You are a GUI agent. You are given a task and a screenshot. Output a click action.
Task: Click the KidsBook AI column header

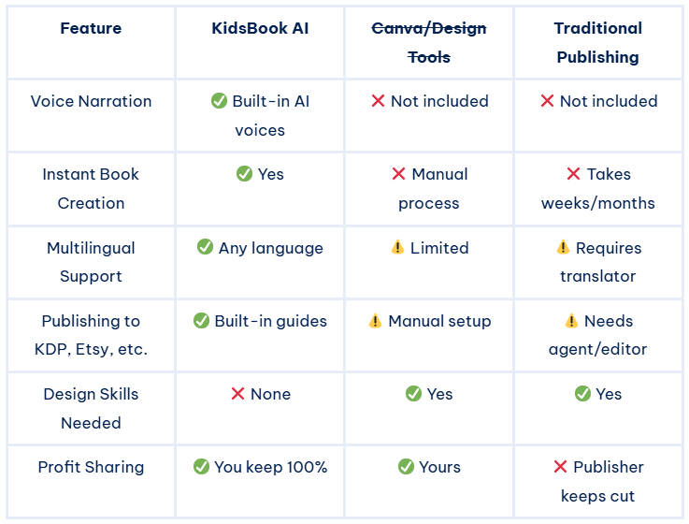[260, 28]
